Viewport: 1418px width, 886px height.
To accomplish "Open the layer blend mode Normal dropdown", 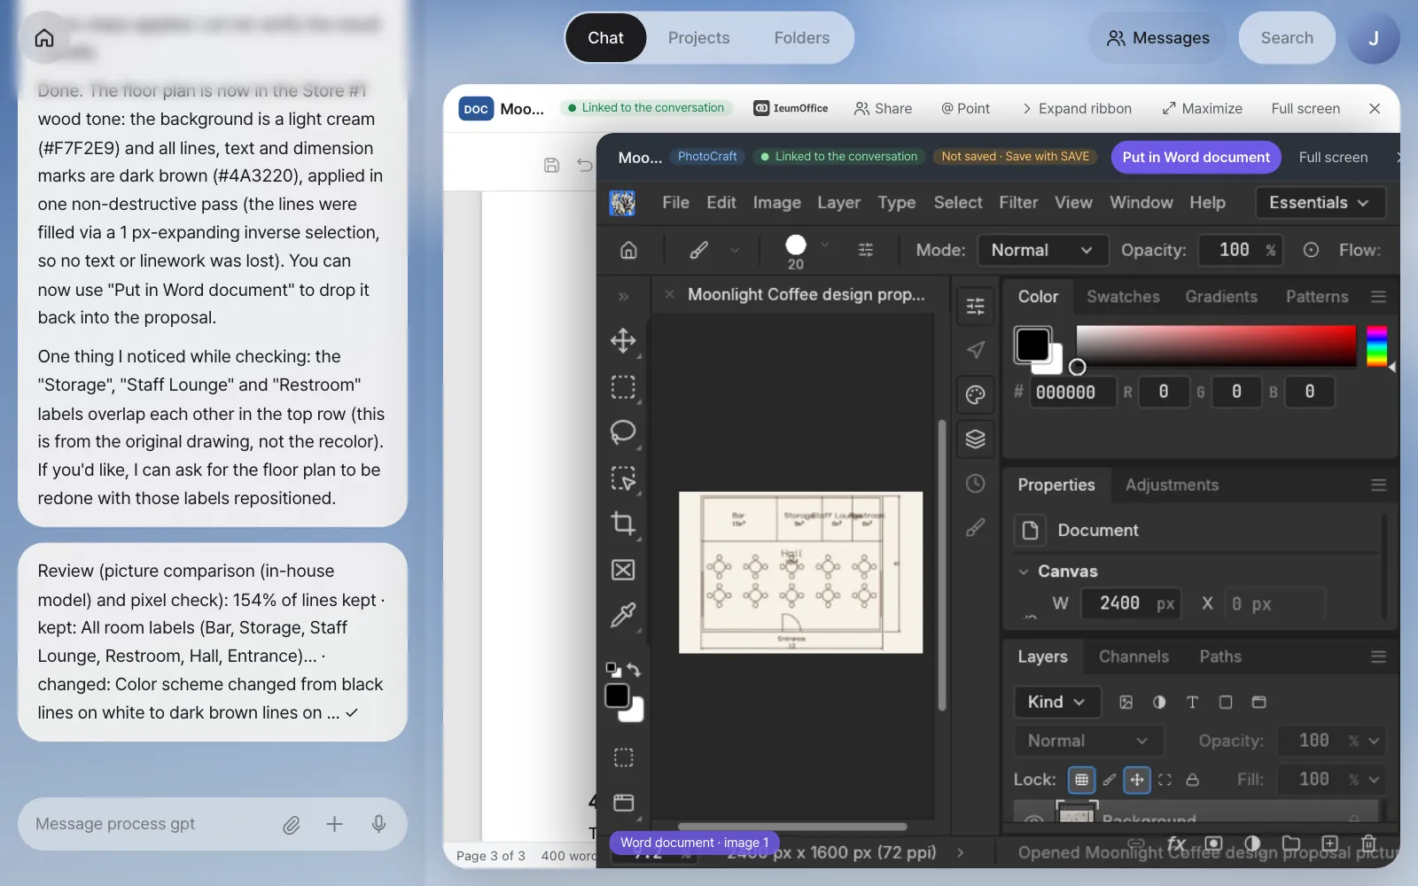I will coord(1088,741).
